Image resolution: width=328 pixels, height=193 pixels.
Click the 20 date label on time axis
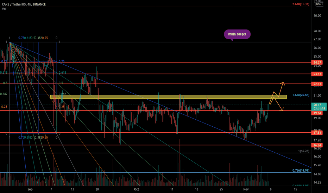click(x=97, y=189)
